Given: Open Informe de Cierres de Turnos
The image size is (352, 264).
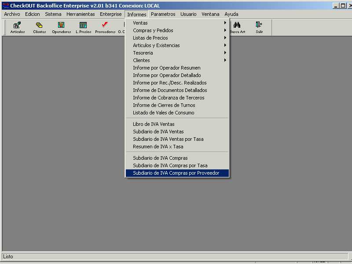Looking at the screenshot, I should click(x=177, y=105).
